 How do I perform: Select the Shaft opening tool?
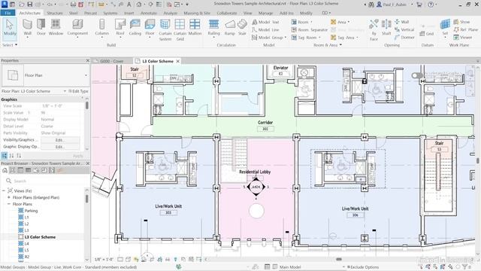(x=386, y=27)
